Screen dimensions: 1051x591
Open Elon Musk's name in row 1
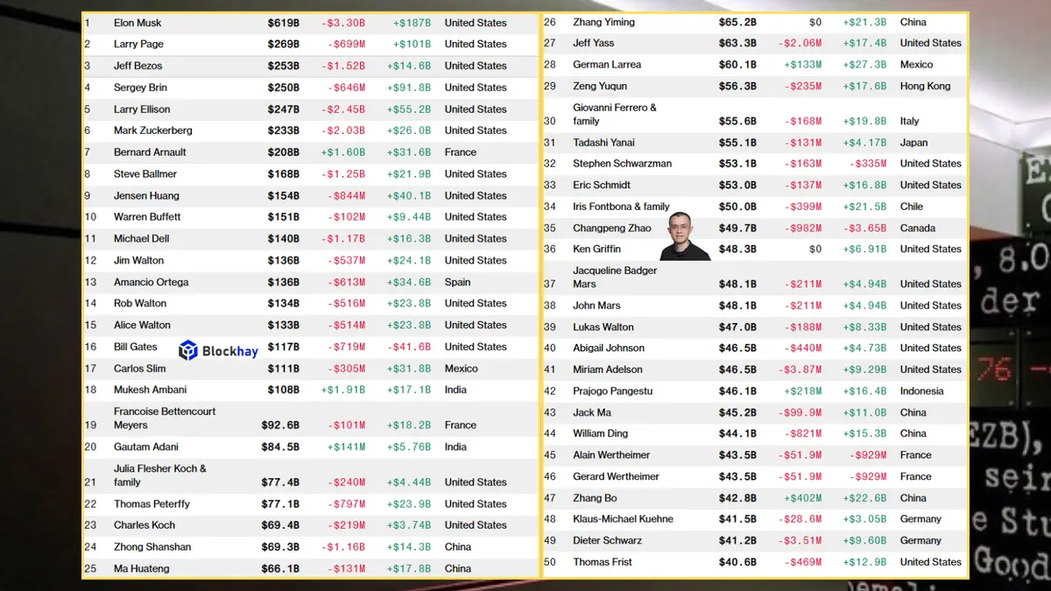[x=138, y=23]
